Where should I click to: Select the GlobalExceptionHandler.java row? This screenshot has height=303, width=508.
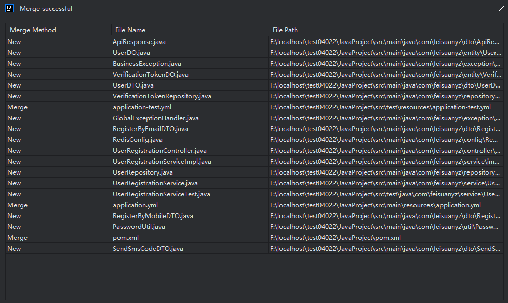click(156, 118)
